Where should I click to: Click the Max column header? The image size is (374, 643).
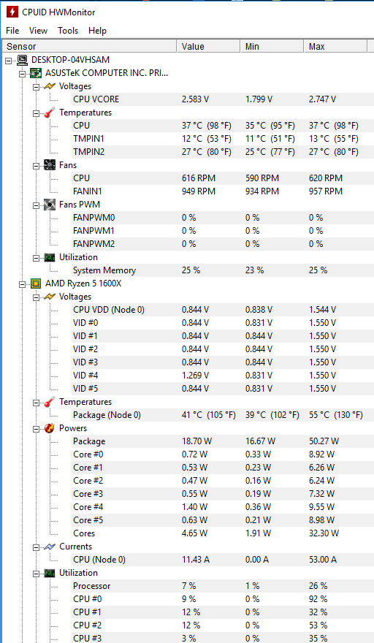[x=335, y=46]
